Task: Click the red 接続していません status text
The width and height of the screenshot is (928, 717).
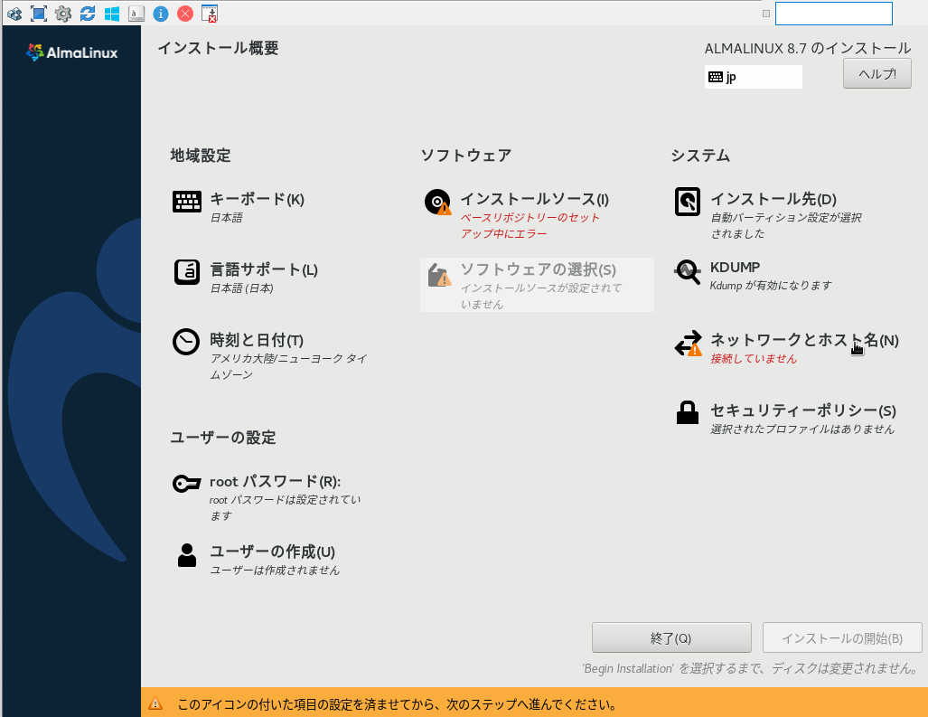Action: click(754, 358)
